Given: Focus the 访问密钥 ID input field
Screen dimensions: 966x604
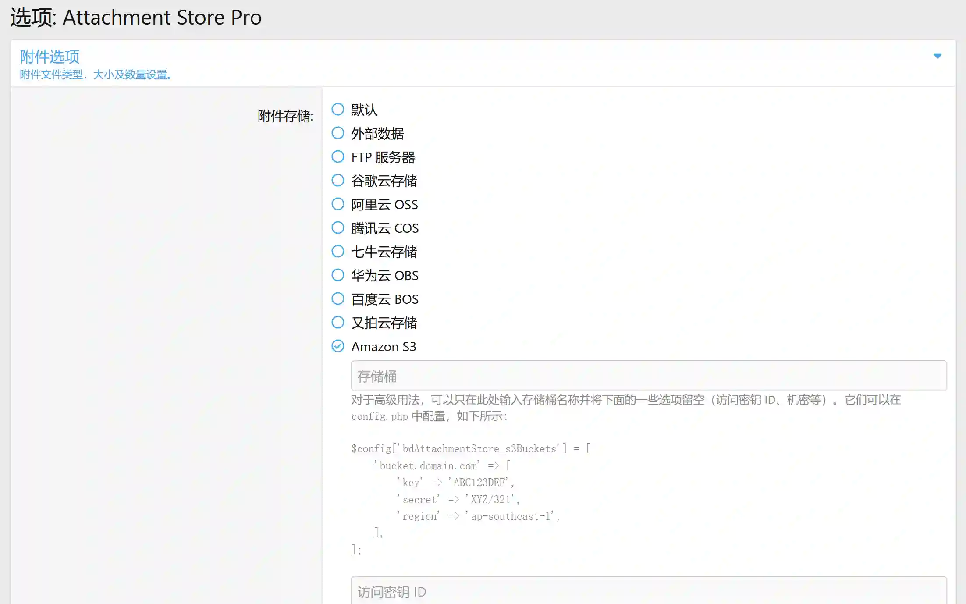Looking at the screenshot, I should [x=649, y=590].
